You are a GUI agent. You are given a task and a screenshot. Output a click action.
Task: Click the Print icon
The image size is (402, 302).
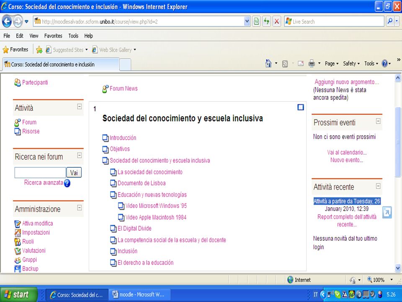[x=312, y=63]
